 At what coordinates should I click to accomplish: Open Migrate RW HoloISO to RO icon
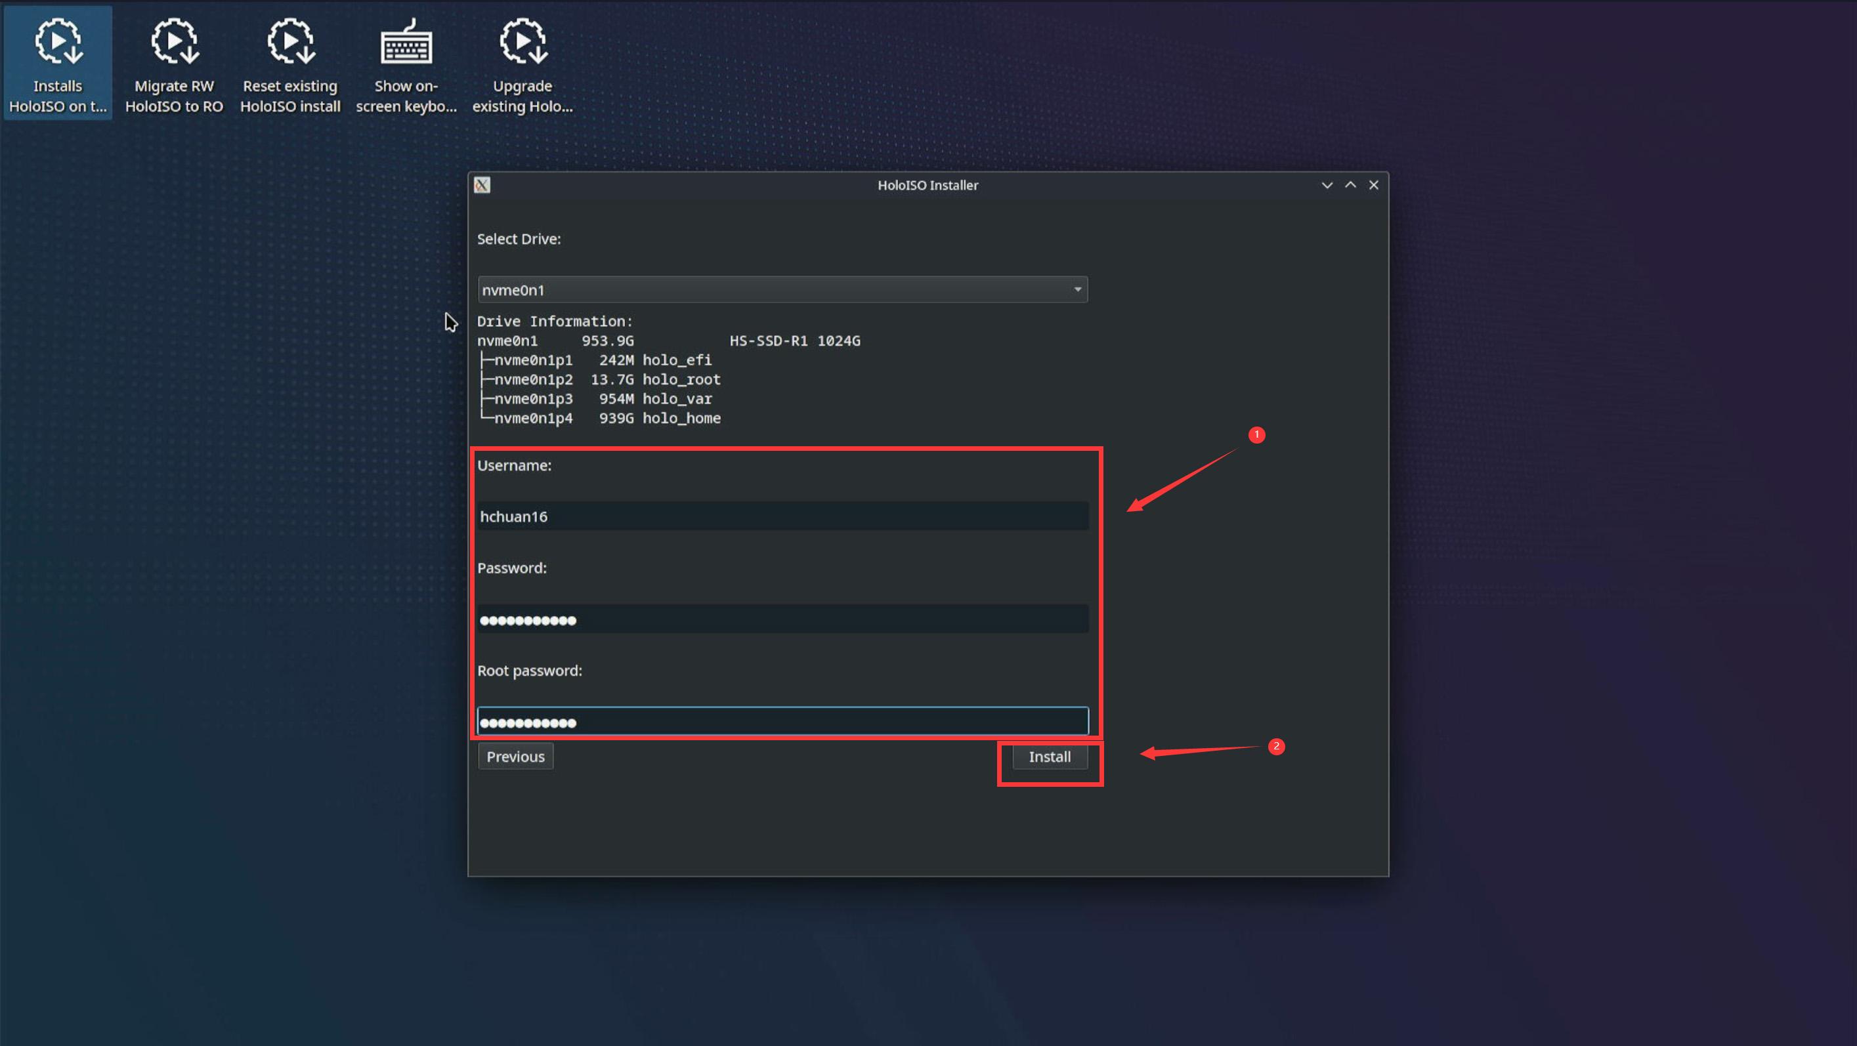pyautogui.click(x=174, y=64)
